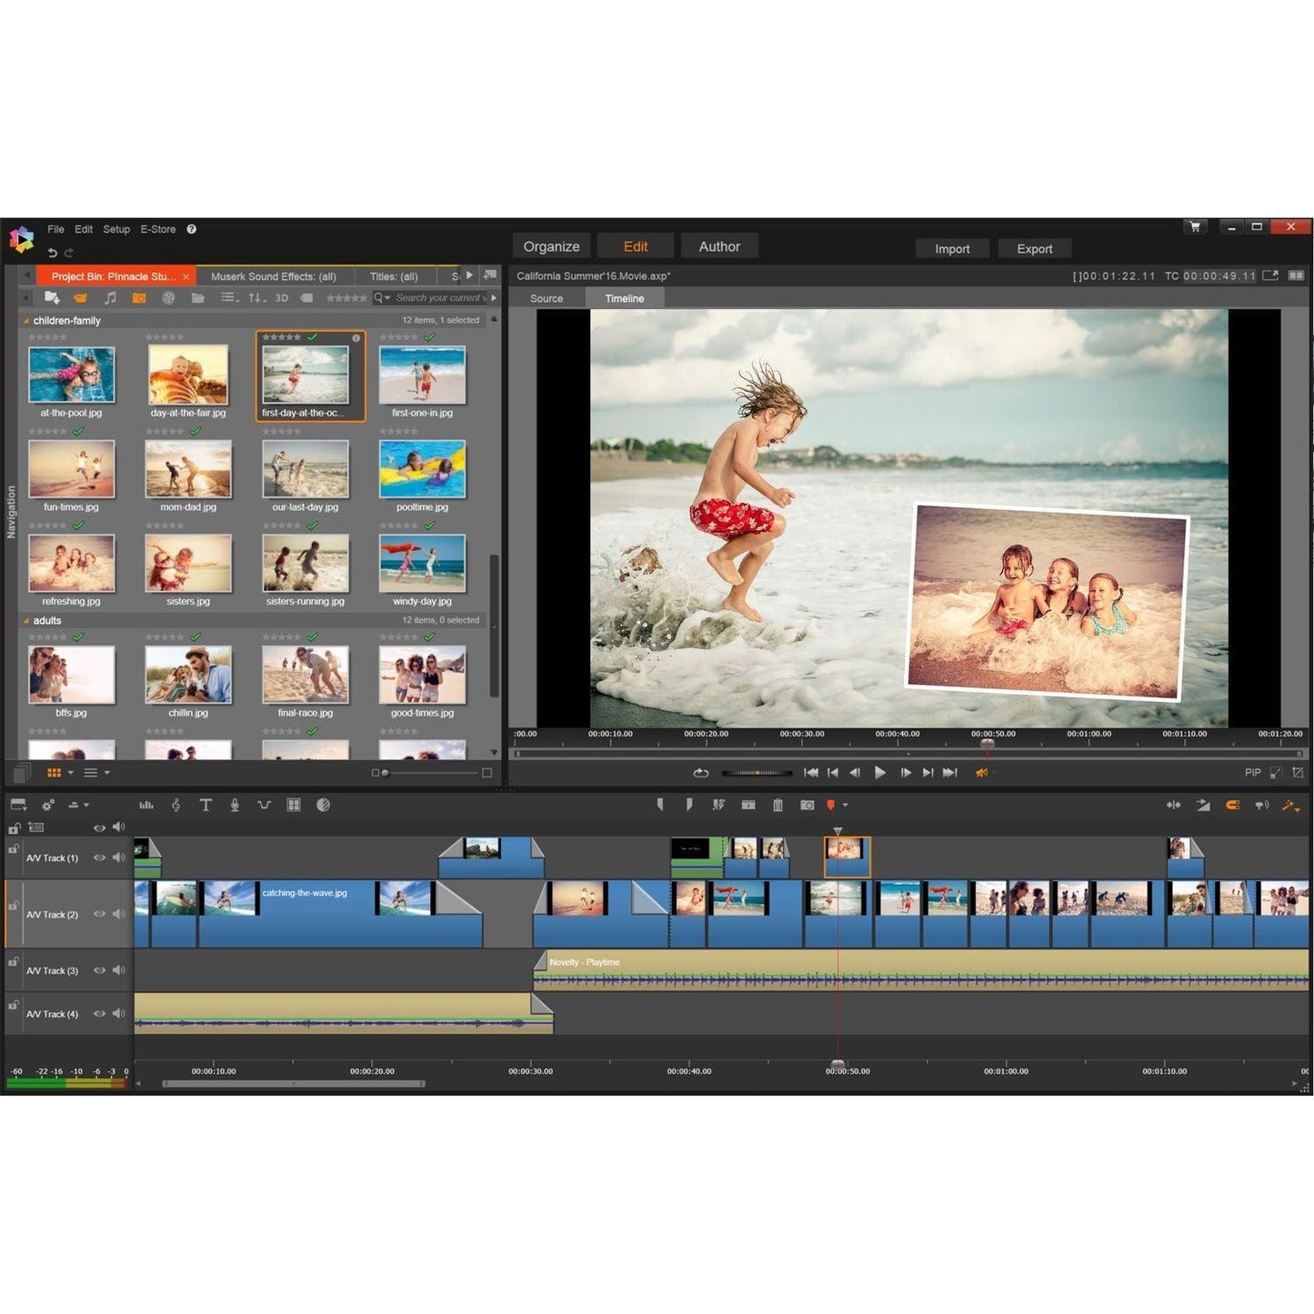
Task: Delete clip using the trash icon
Action: point(777,805)
